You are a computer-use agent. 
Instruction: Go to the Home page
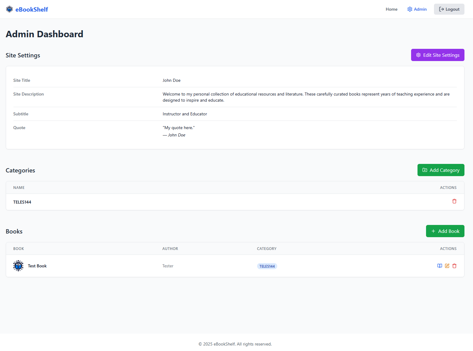[x=392, y=9]
